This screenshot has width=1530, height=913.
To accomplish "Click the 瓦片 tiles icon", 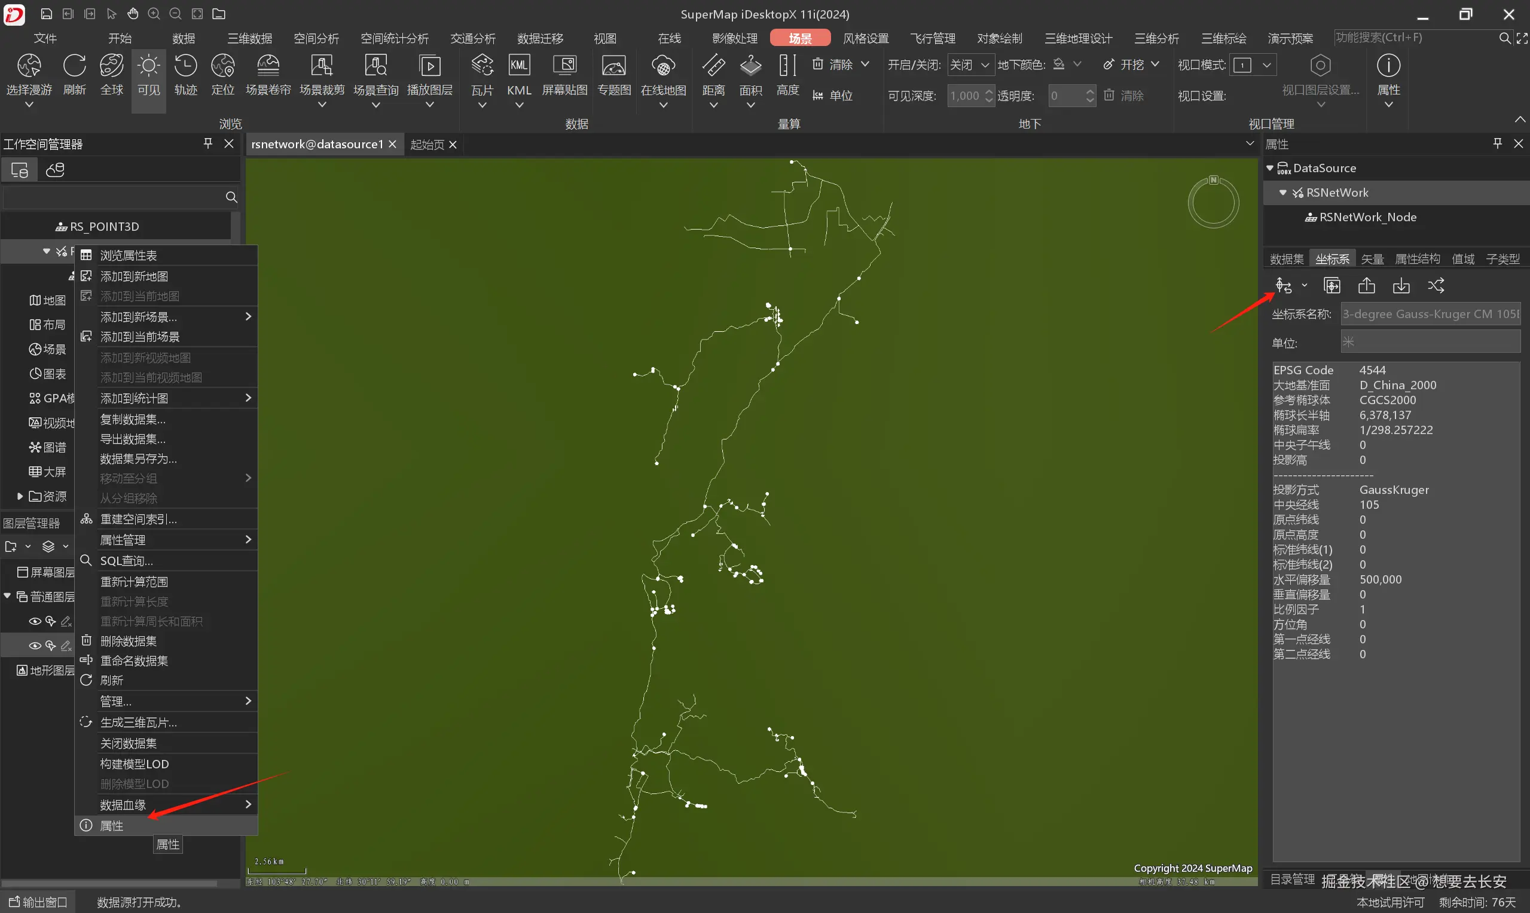I will point(482,66).
